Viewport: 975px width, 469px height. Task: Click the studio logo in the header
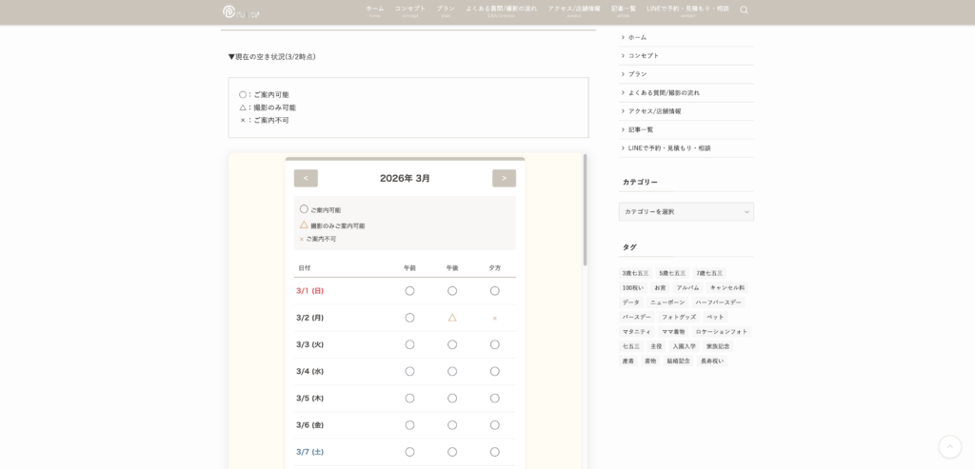[241, 11]
